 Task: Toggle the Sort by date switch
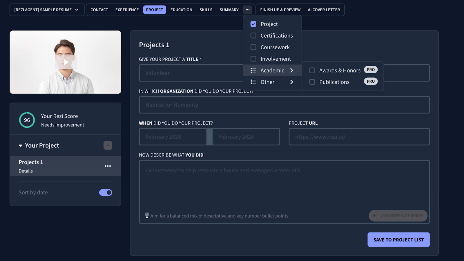[106, 193]
